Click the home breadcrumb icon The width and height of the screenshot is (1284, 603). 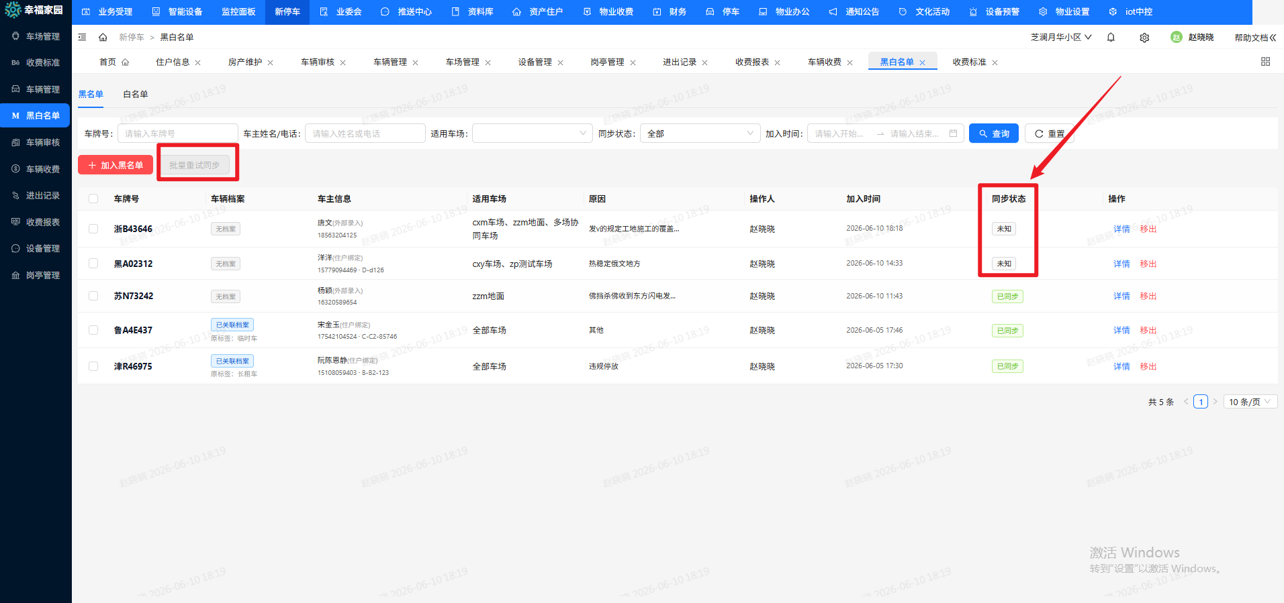pyautogui.click(x=103, y=38)
